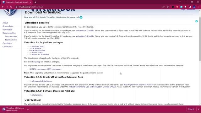
Task: Download the OS X hosts package
Action: coord(36,48)
